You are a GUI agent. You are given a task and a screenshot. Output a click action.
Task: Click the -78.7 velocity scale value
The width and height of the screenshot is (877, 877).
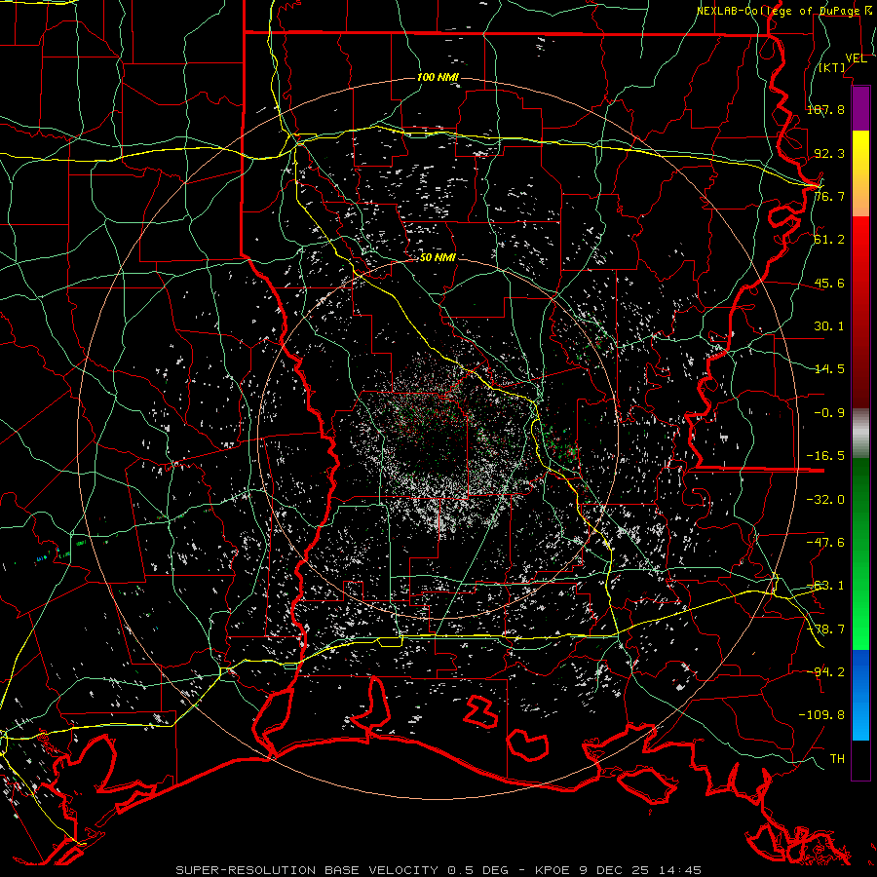(x=825, y=629)
